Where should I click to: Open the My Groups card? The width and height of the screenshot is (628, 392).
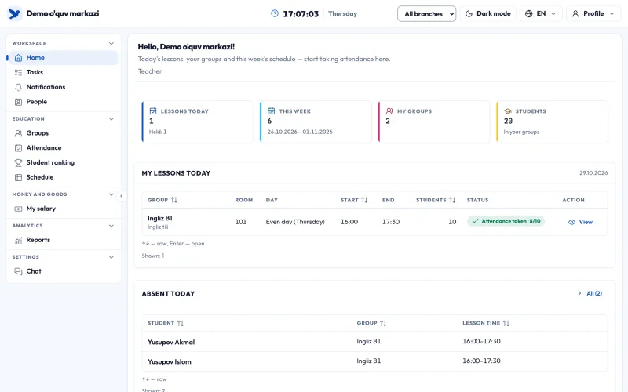(434, 122)
